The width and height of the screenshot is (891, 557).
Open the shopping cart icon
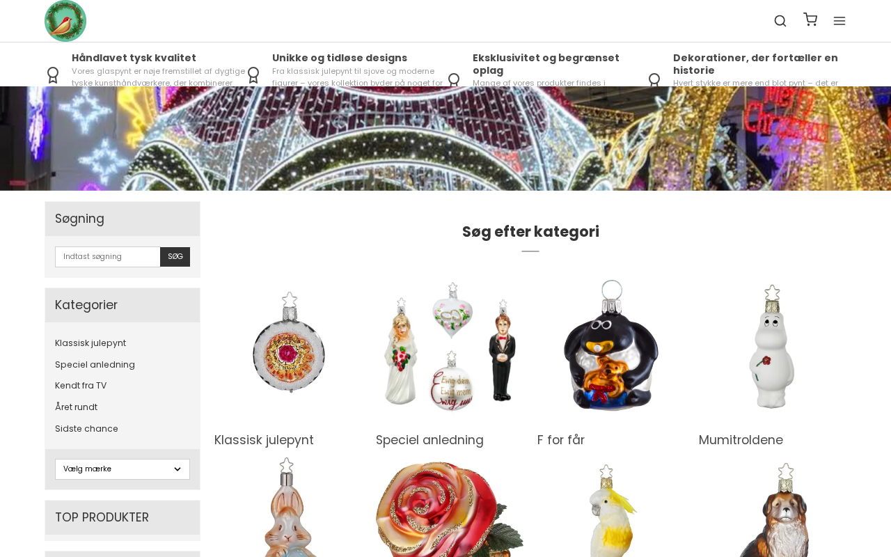pyautogui.click(x=810, y=19)
